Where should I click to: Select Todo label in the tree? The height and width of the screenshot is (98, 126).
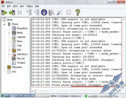point(19,45)
